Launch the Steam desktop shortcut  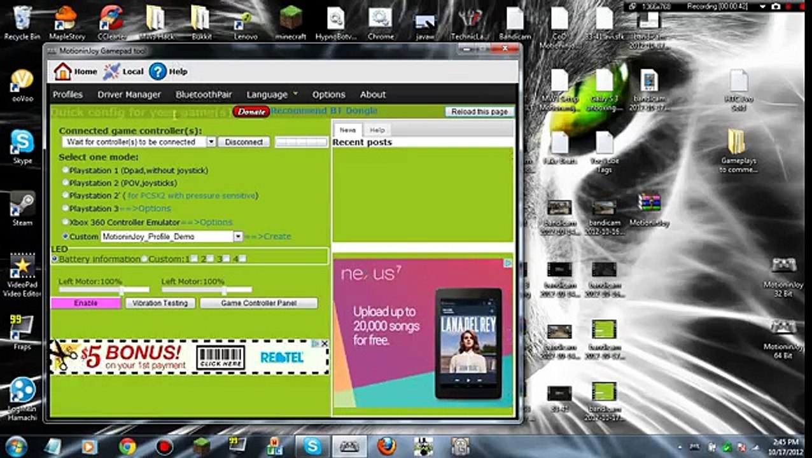tap(22, 209)
